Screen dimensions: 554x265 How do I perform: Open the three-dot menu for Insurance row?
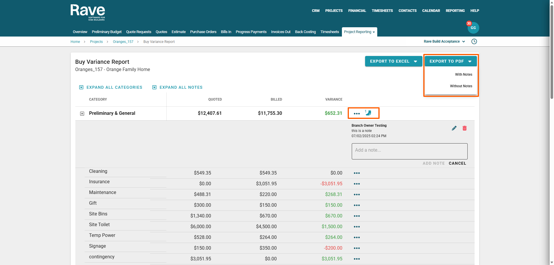coord(357,184)
